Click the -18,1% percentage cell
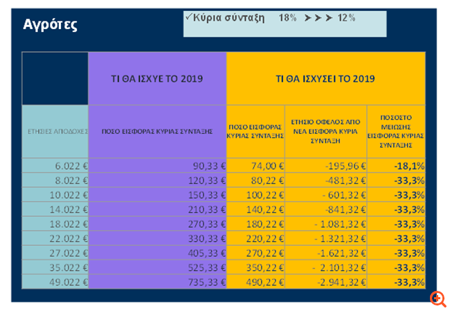 409,166
